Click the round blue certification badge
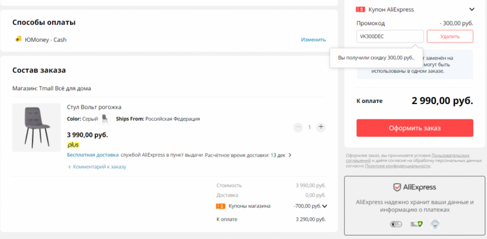 [435, 224]
